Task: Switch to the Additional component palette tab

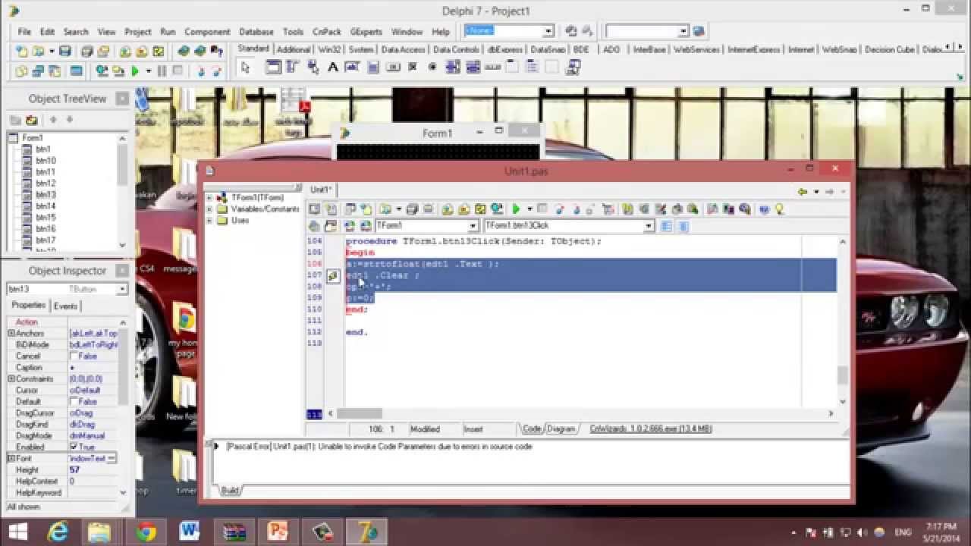Action: 293,49
